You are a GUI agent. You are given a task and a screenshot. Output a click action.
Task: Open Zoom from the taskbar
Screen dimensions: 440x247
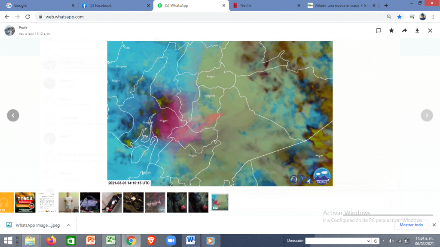[x=171, y=241]
